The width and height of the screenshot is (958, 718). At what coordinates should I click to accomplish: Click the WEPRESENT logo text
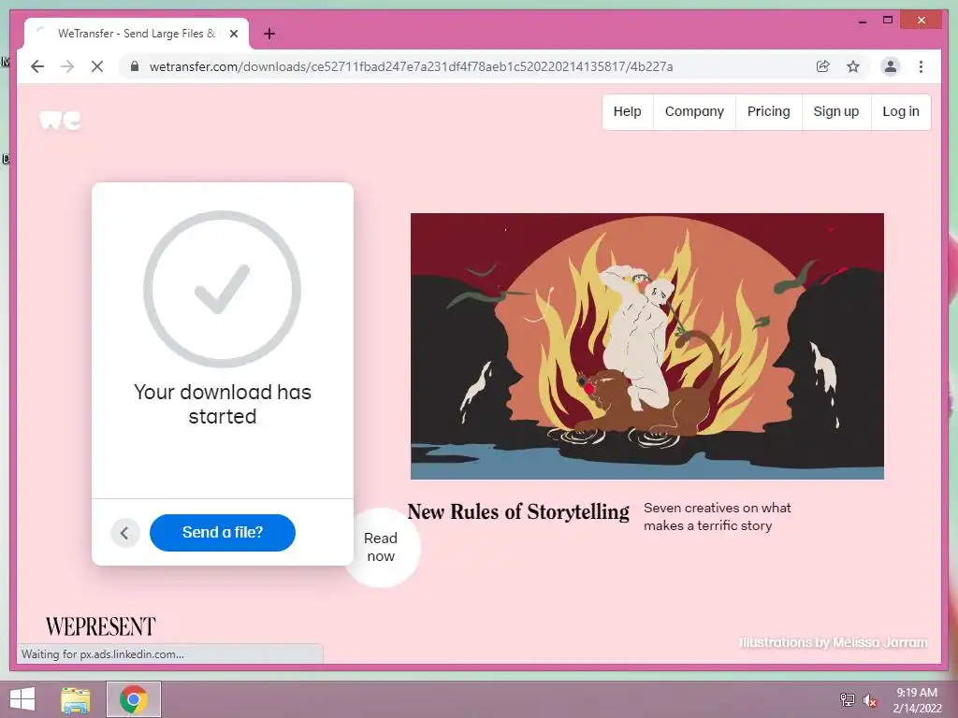click(101, 626)
